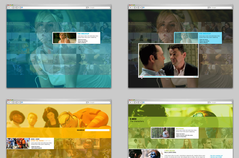This screenshot has width=239, height=158.
Task: Go back in the video player browser window
Action: tap(131, 7)
